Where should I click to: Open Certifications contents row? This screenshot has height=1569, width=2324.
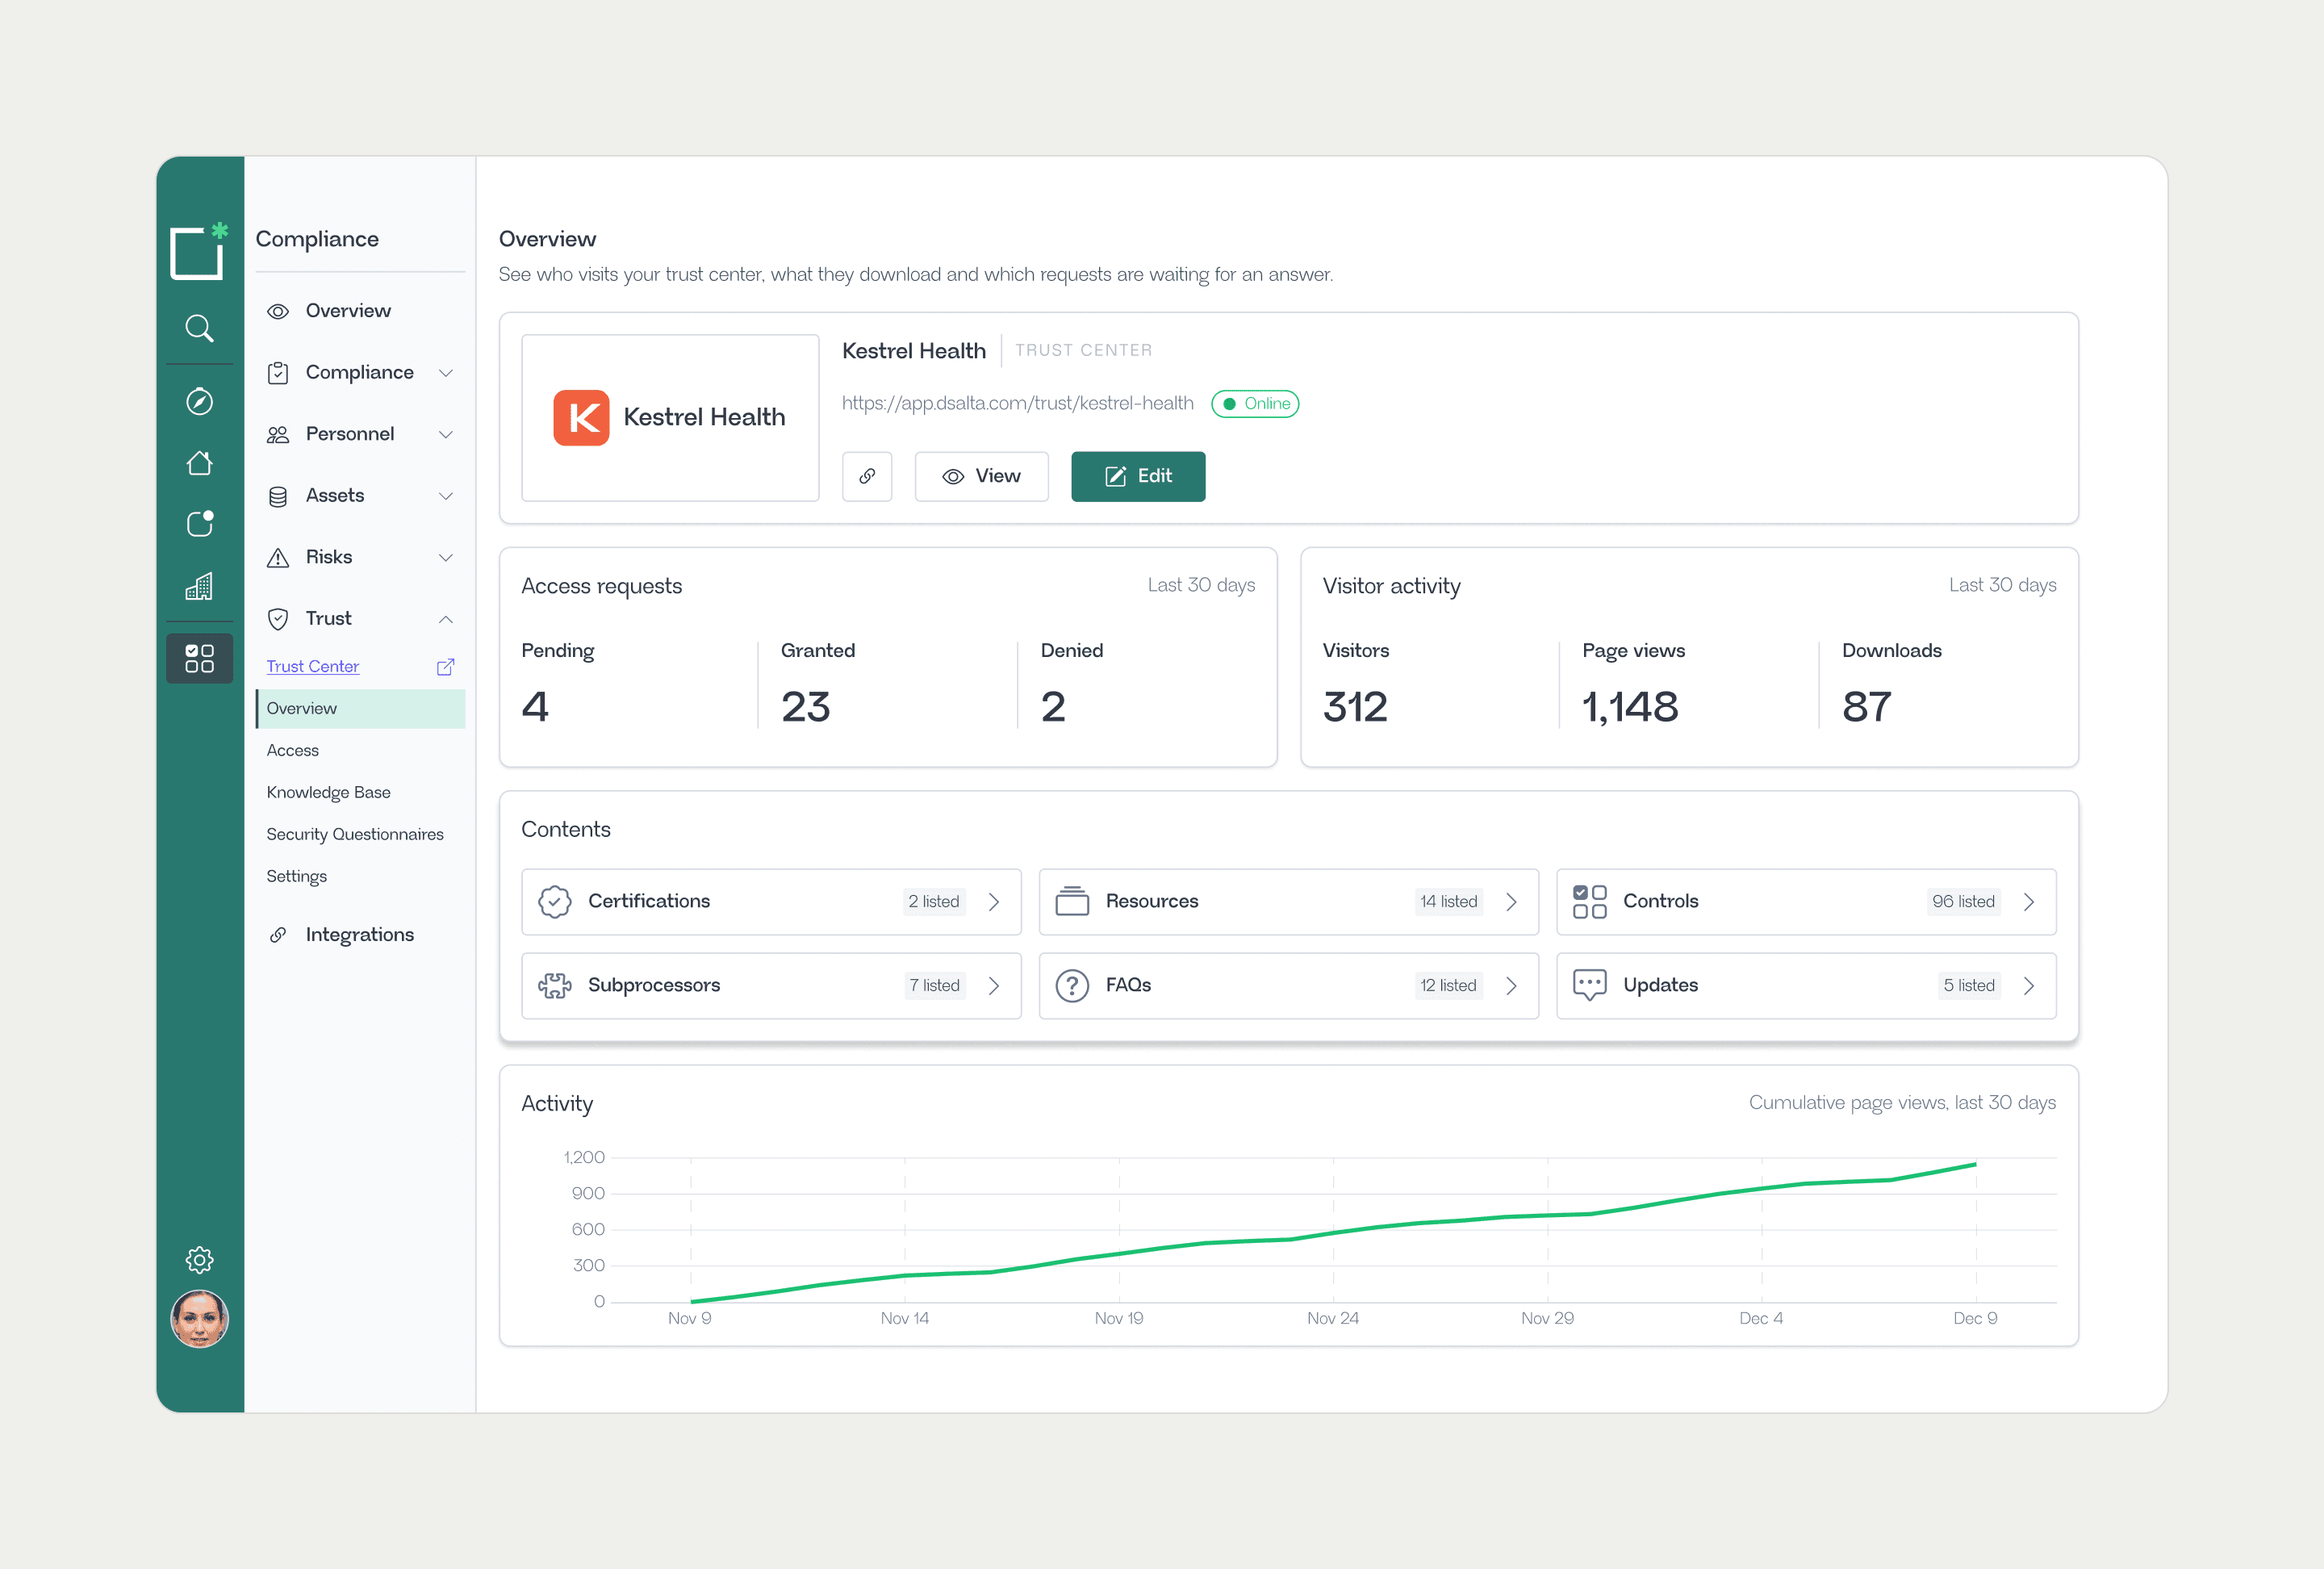click(x=771, y=901)
